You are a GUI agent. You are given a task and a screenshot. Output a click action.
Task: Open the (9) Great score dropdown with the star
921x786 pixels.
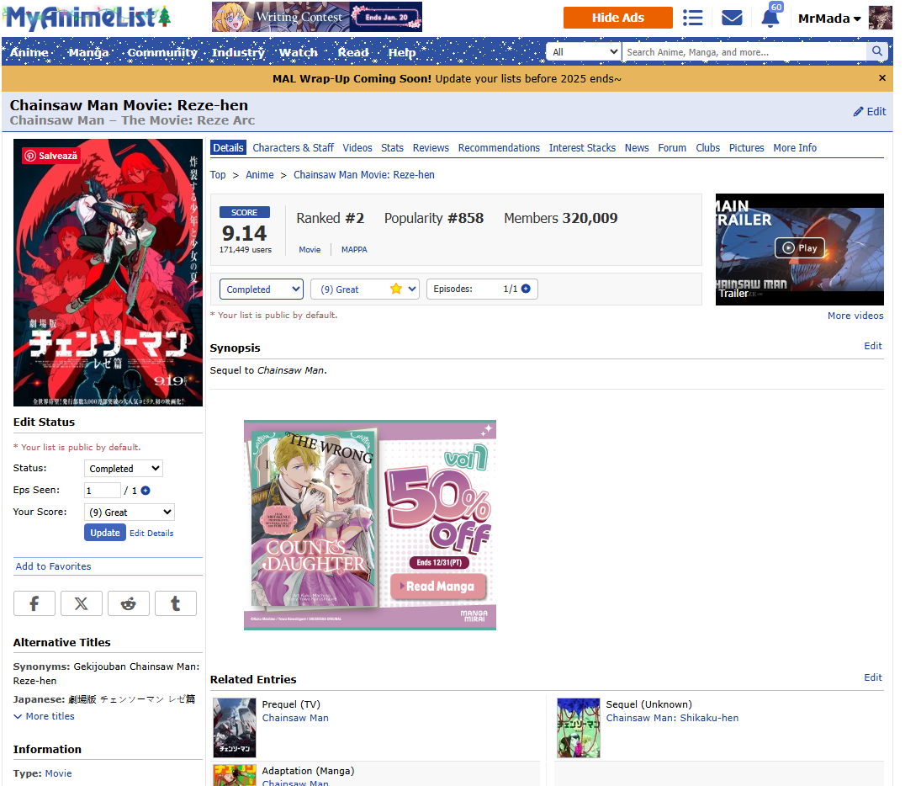pos(365,289)
